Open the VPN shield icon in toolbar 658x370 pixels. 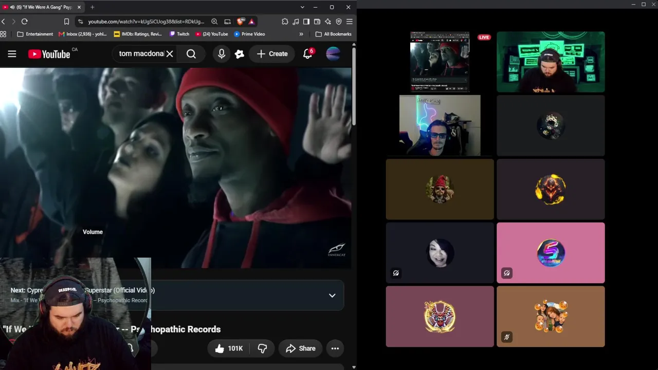[339, 22]
